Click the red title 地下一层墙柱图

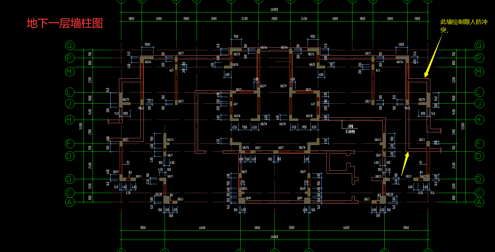click(65, 23)
